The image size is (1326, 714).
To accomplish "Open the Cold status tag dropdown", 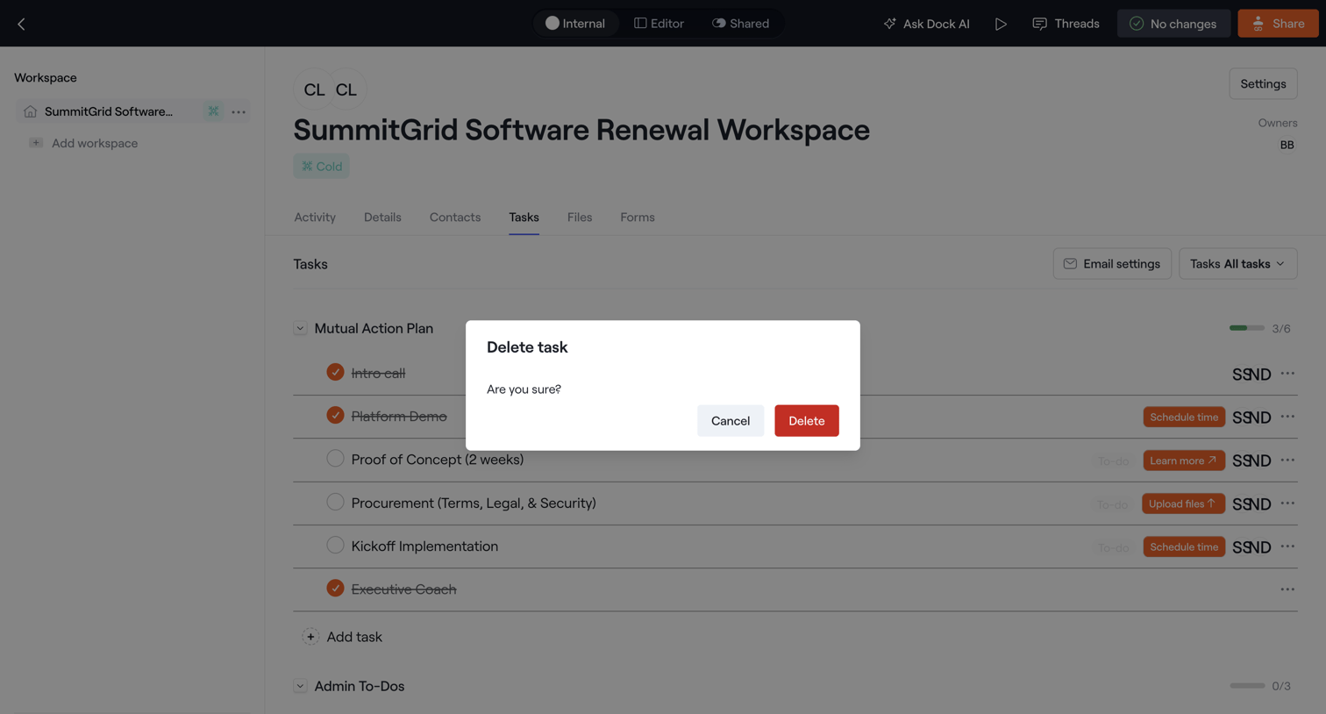I will pyautogui.click(x=321, y=167).
